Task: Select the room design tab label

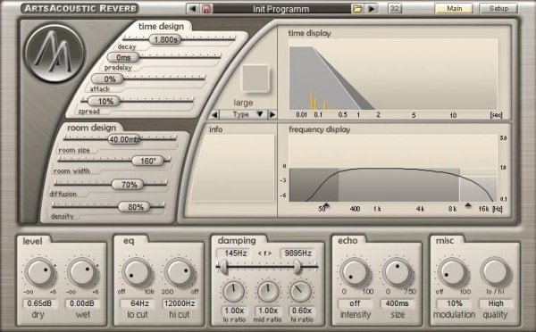Action: pos(92,128)
